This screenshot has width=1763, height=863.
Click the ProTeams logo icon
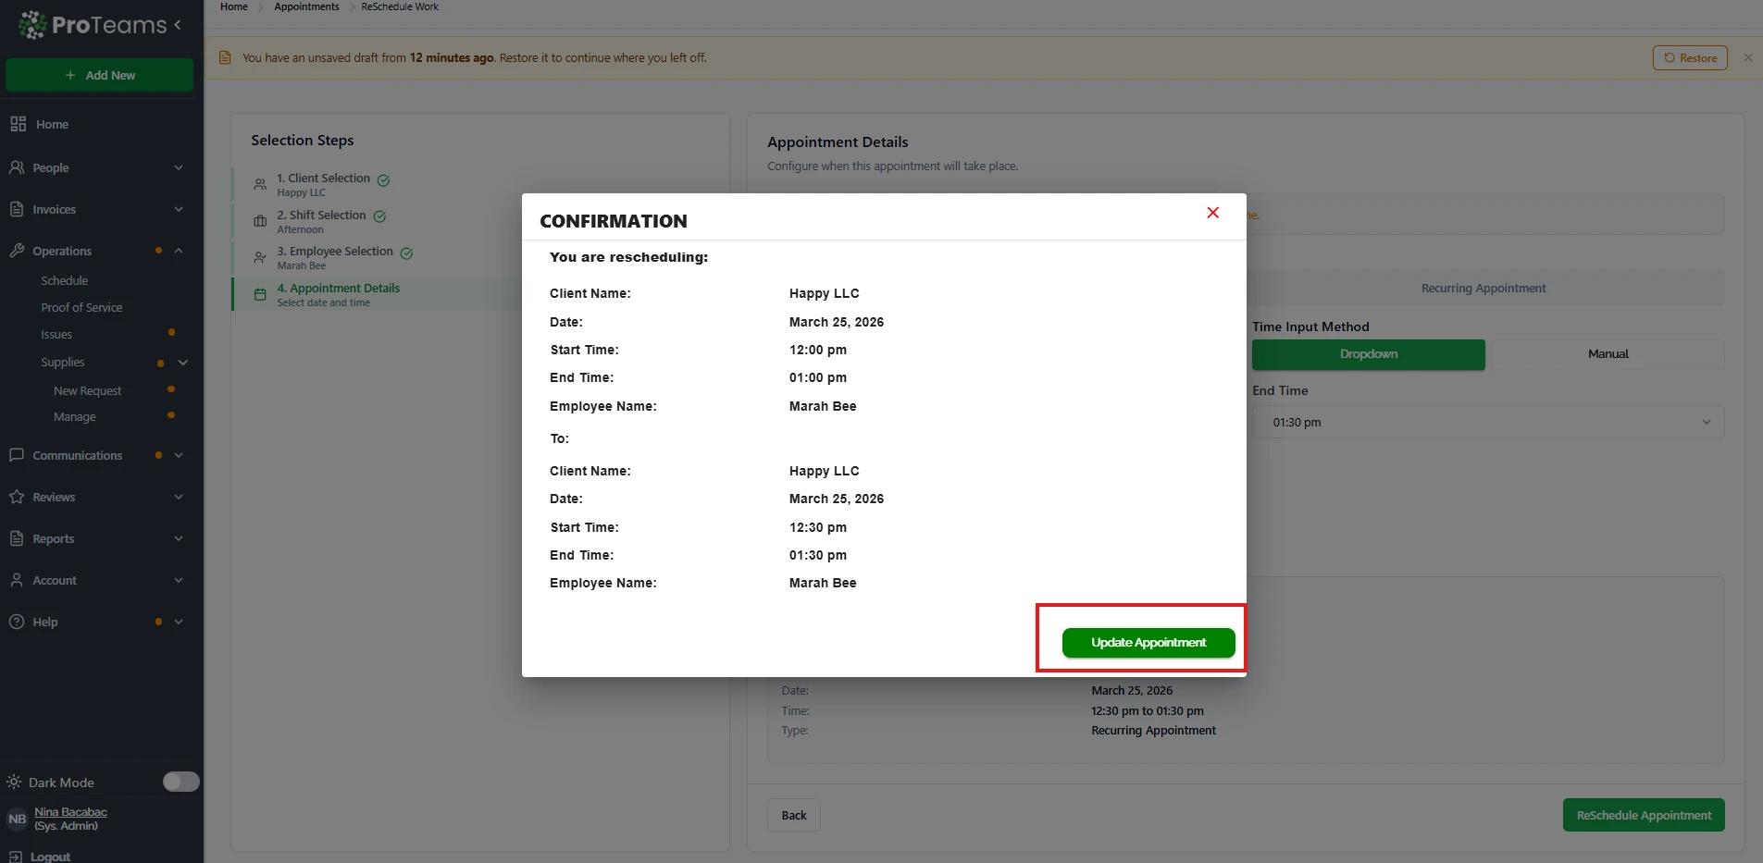pyautogui.click(x=32, y=25)
